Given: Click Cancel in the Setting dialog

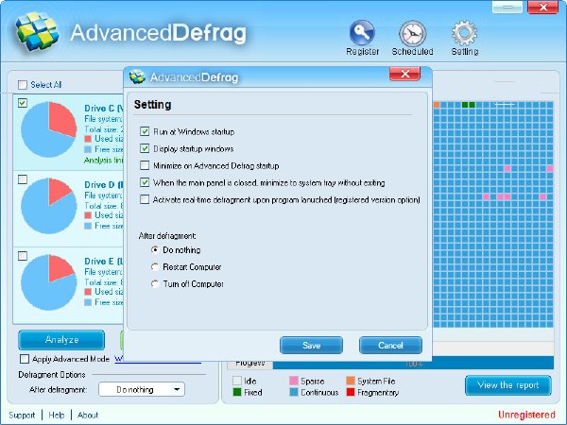Looking at the screenshot, I should 390,346.
